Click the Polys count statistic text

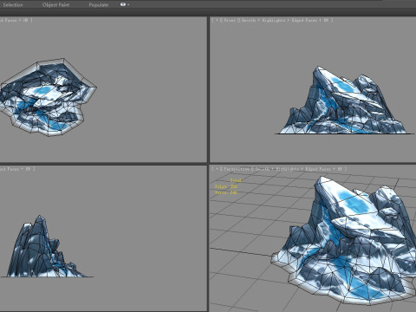pyautogui.click(x=226, y=186)
